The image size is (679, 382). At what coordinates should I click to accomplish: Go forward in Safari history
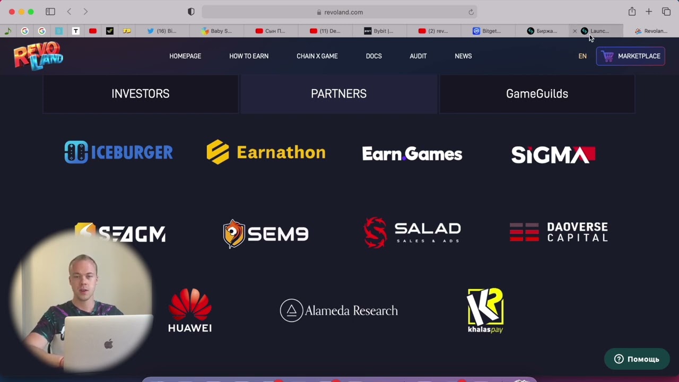click(85, 12)
